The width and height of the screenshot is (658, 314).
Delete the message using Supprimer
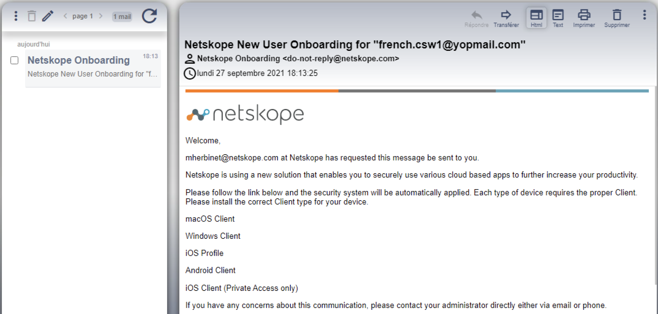pyautogui.click(x=617, y=19)
